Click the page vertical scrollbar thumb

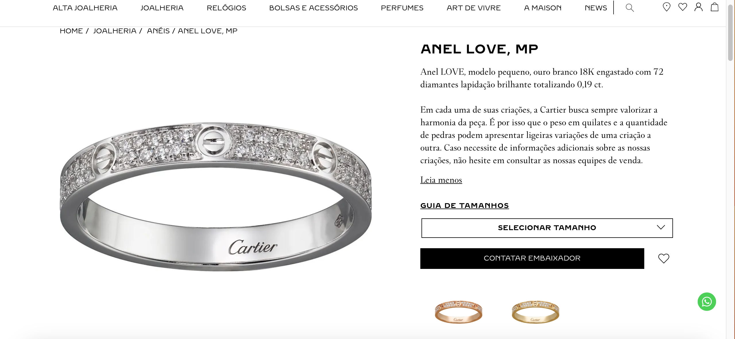pos(730,32)
